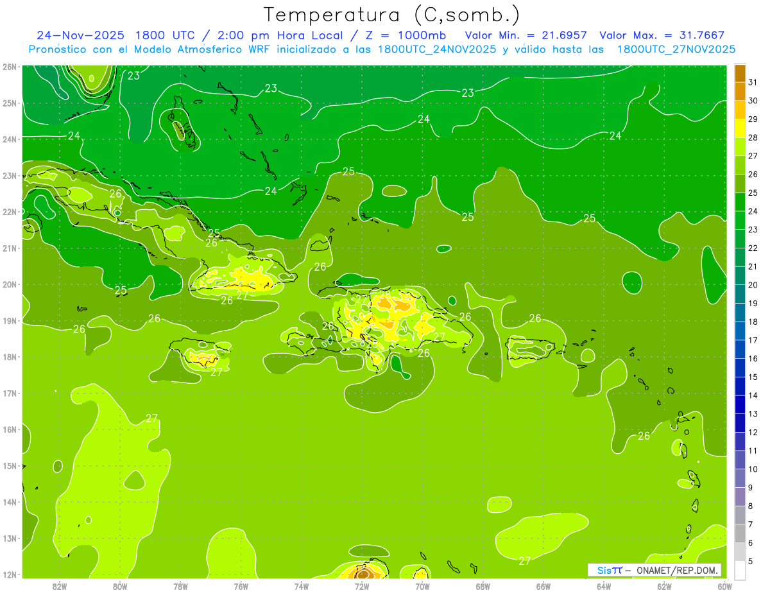
Task: Click the title 'Temperatura (C,somb.)'
Action: [x=392, y=15]
